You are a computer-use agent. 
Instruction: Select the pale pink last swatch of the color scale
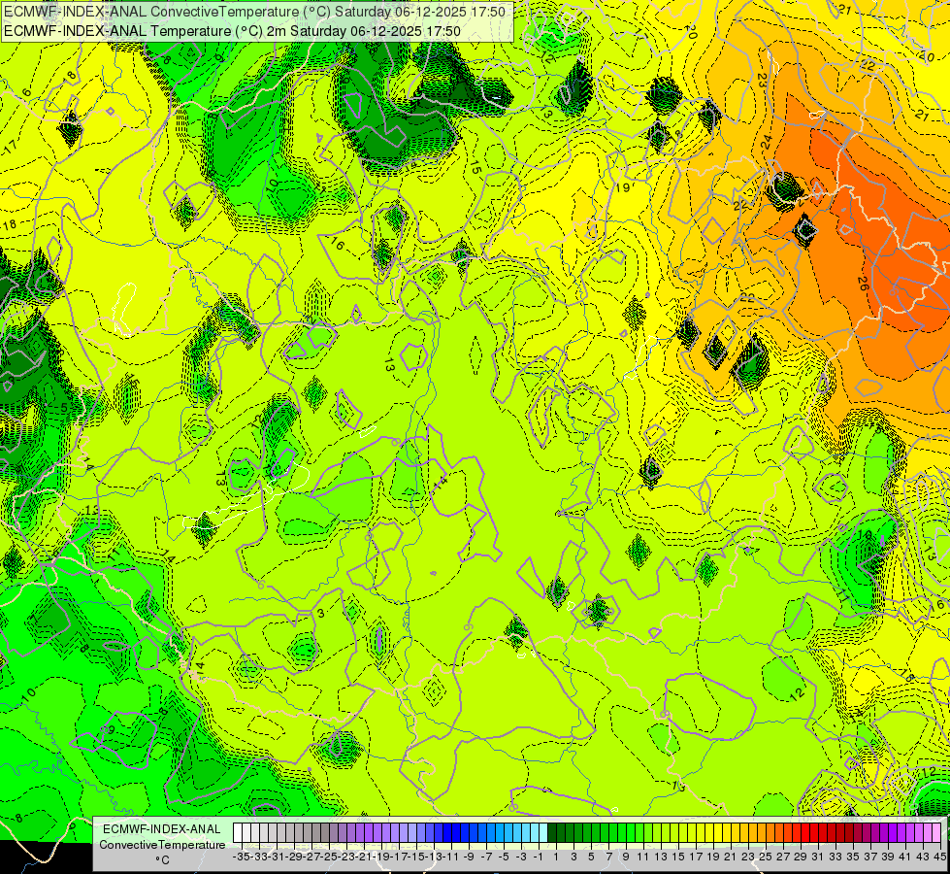(x=936, y=833)
